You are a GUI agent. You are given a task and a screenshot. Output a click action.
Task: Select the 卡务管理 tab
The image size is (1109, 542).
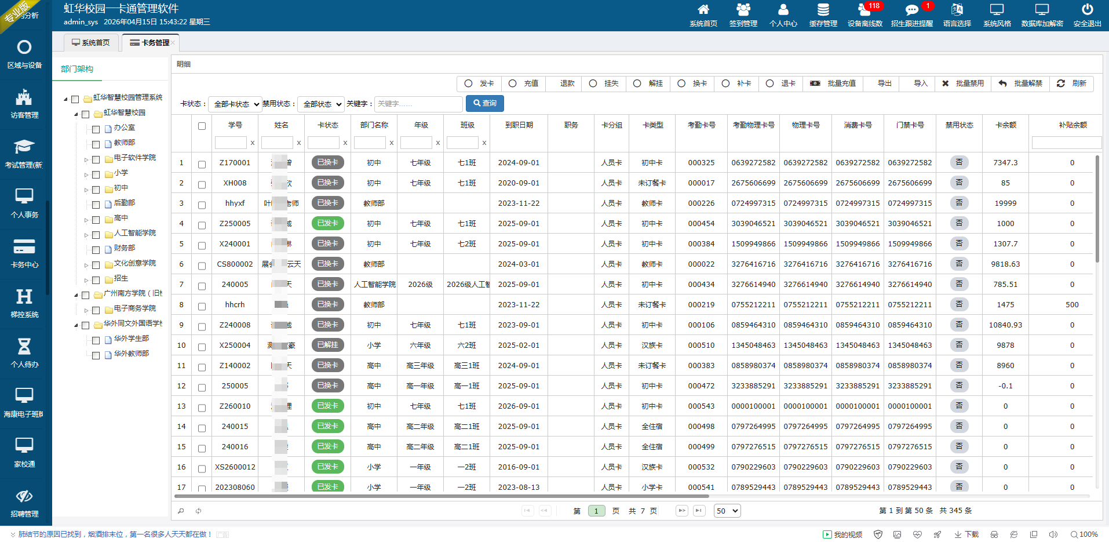click(150, 42)
